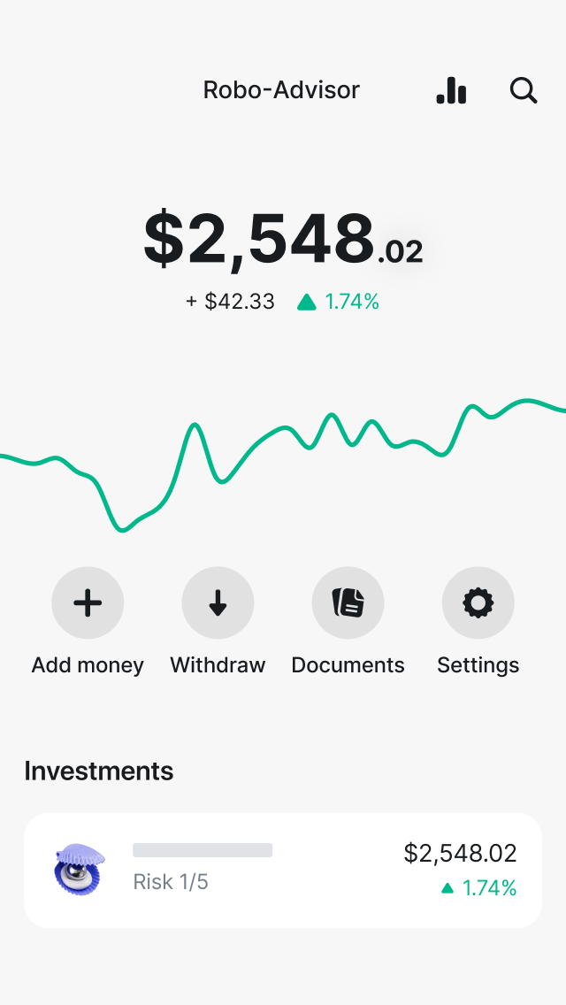Image resolution: width=566 pixels, height=1005 pixels.
Task: Open the Risk 1/5 investment card
Action: (x=283, y=870)
